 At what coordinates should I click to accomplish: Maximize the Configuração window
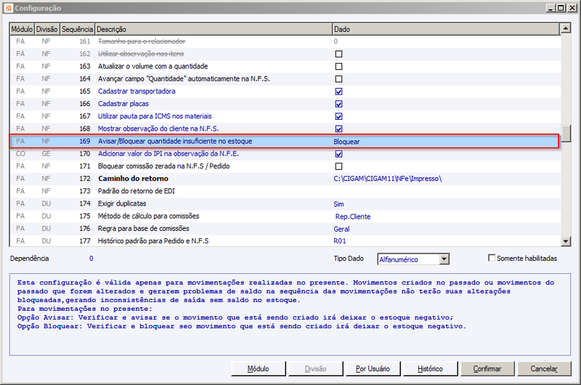pos(561,8)
